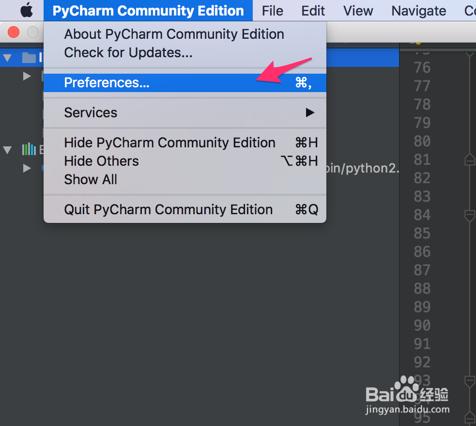Open the View menu
This screenshot has width=476, height=426.
(358, 10)
